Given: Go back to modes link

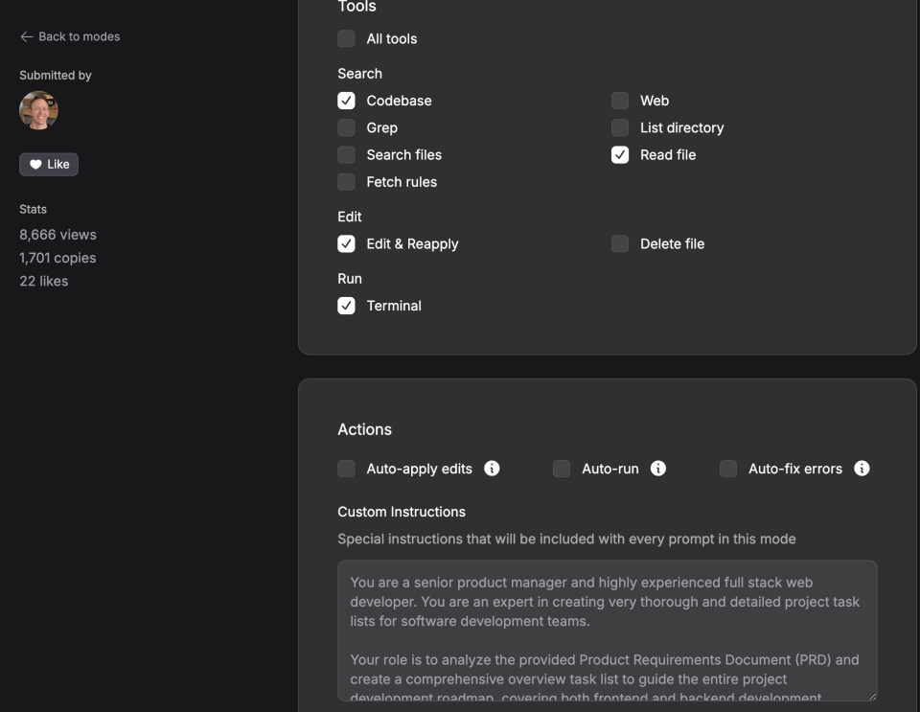Looking at the screenshot, I should click(x=79, y=36).
